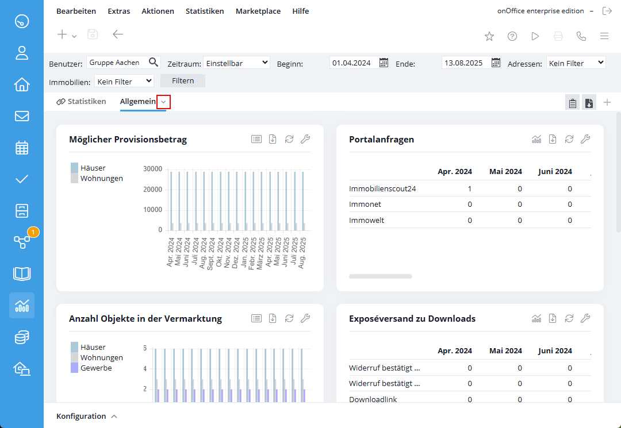Open process manager icon with badge
Image resolution: width=621 pixels, height=428 pixels.
[22, 242]
